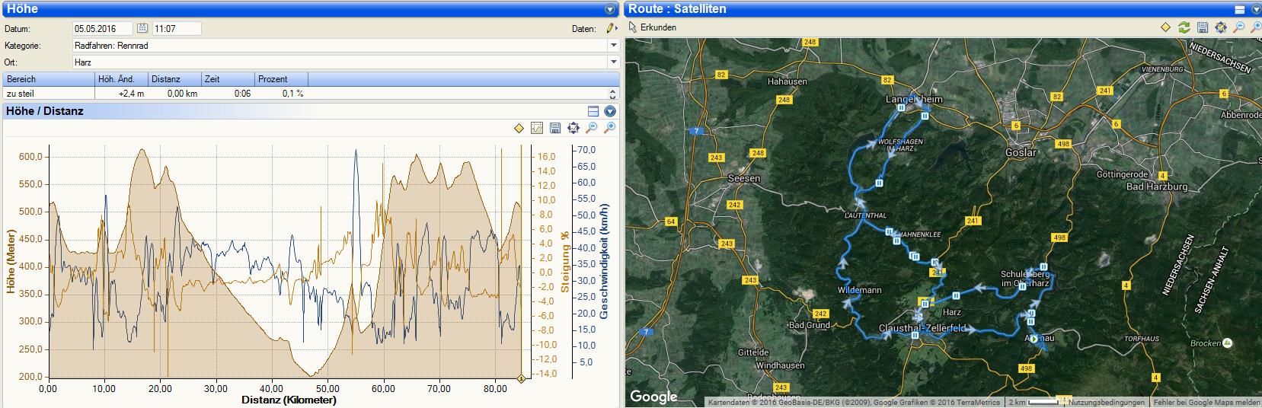The image size is (1262, 408).
Task: Save the route map image
Action: (x=1203, y=27)
